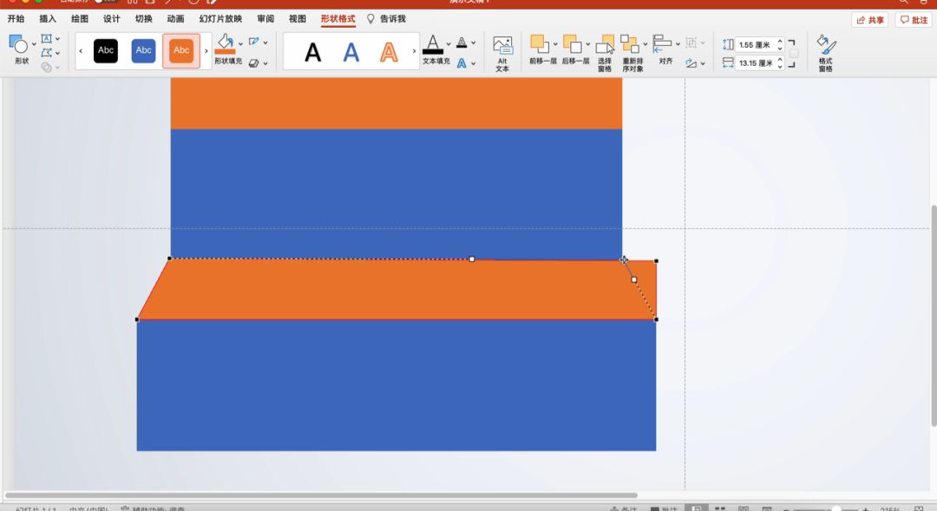Open the 选择窗格 selection pane
This screenshot has height=511, width=937.
[x=605, y=53]
